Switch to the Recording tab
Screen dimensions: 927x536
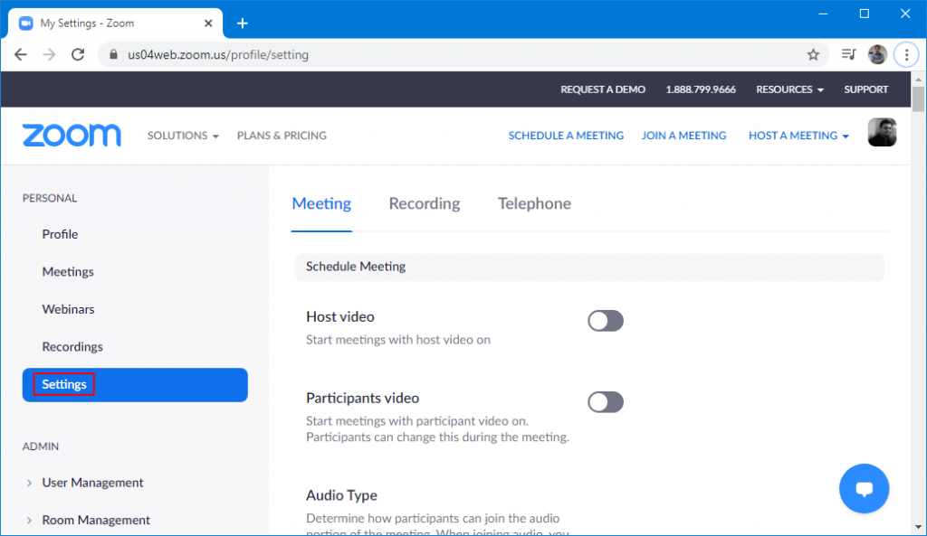[x=424, y=203]
